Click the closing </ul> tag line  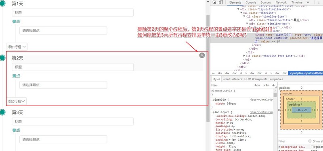click(x=247, y=59)
